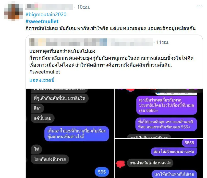Open the lower-right chat screenshot image
207x178 pixels.
tap(159, 158)
